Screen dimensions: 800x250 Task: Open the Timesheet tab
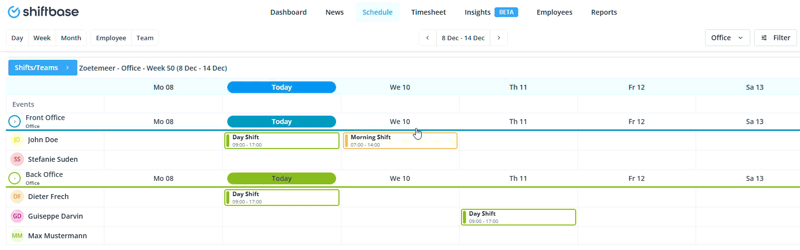pyautogui.click(x=429, y=12)
